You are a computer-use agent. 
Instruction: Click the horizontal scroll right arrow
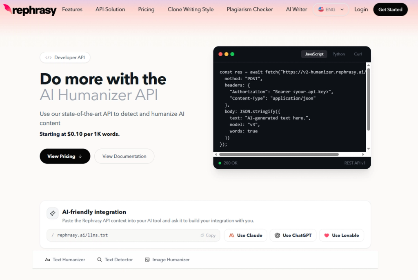(x=363, y=154)
